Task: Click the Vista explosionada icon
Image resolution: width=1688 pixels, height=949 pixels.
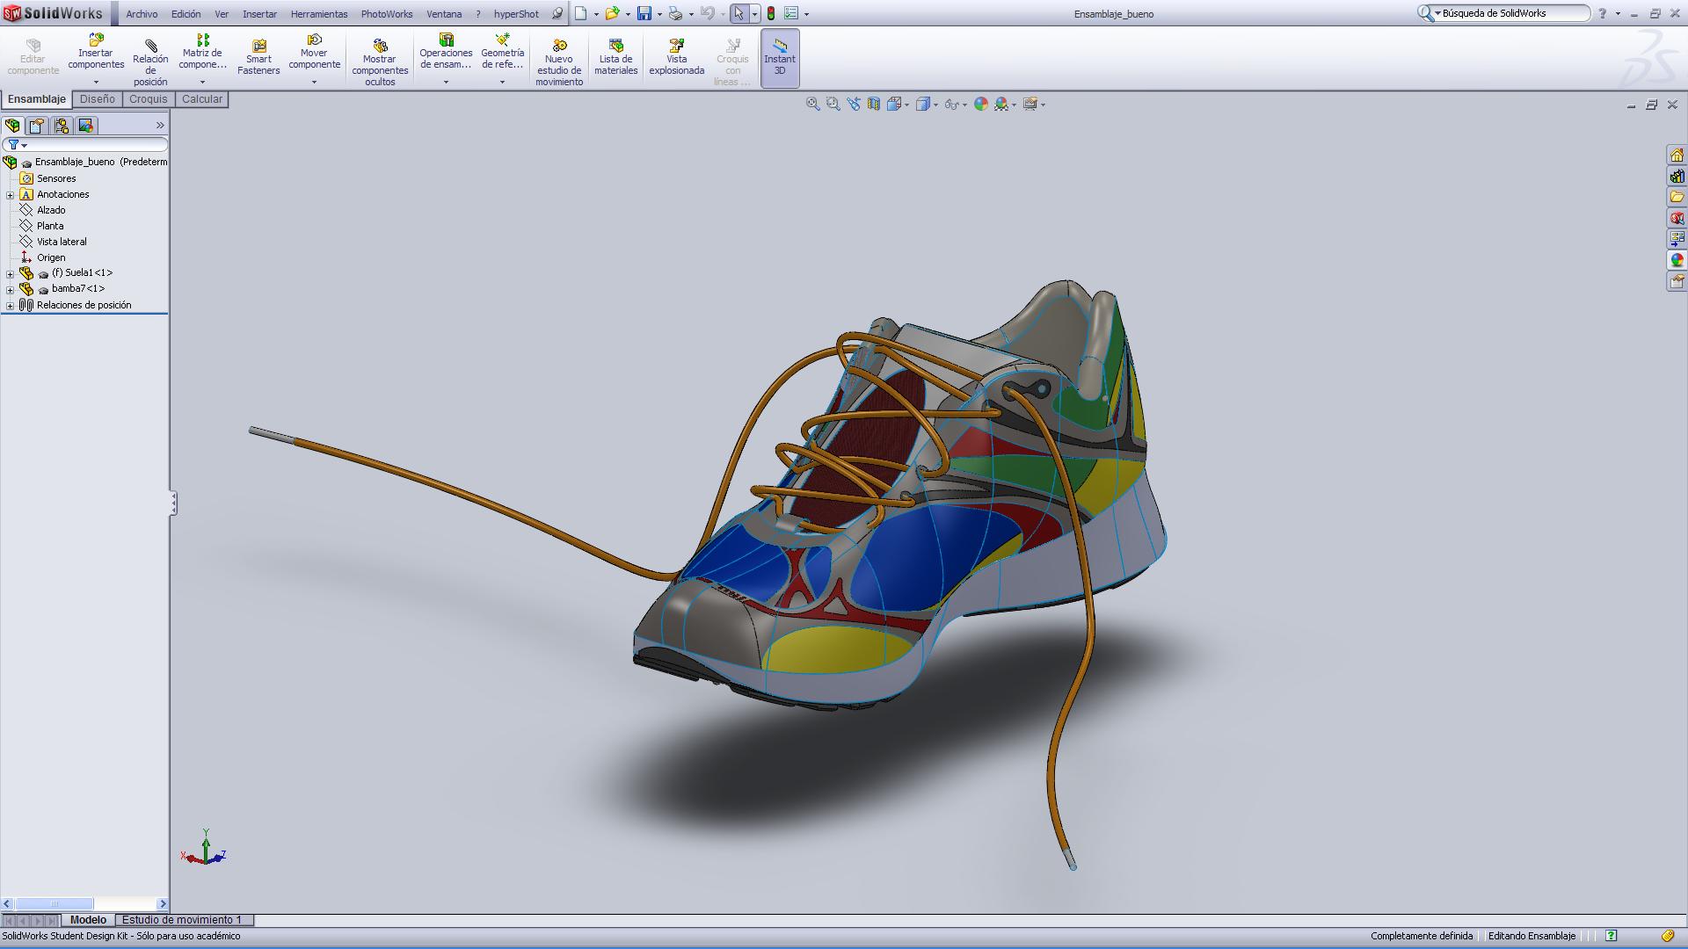Action: 676,58
